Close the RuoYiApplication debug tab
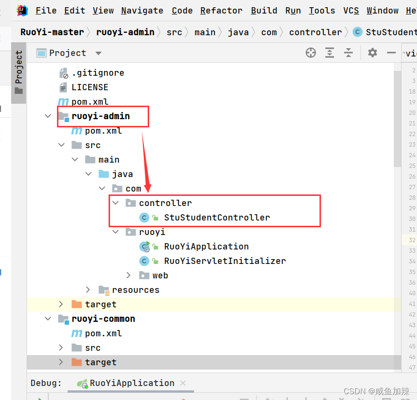Image resolution: width=417 pixels, height=400 pixels. point(183,383)
